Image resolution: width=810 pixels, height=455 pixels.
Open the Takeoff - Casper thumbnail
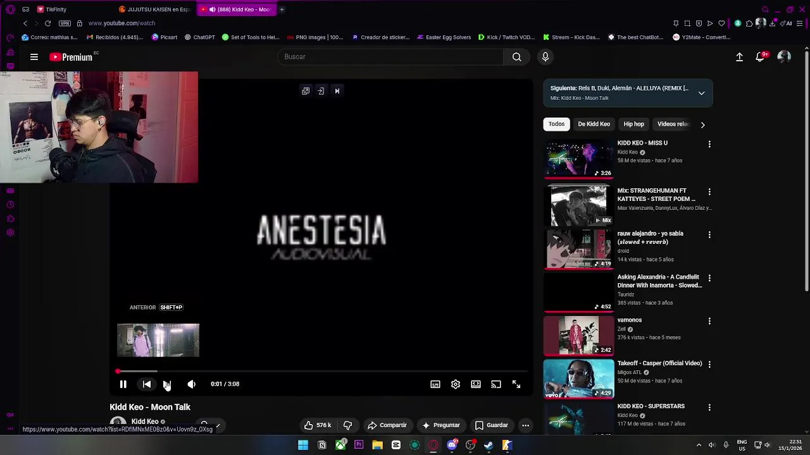tap(578, 379)
